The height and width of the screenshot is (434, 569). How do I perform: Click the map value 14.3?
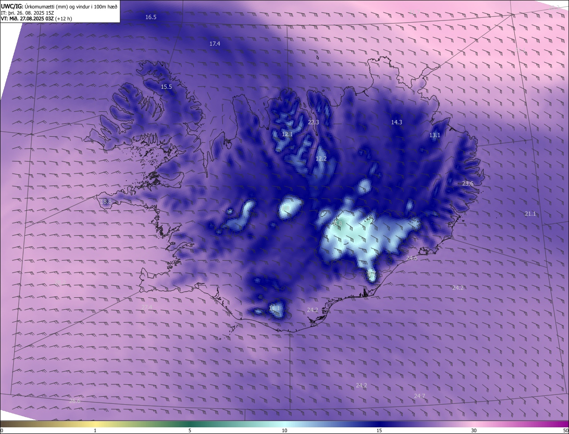(x=397, y=122)
